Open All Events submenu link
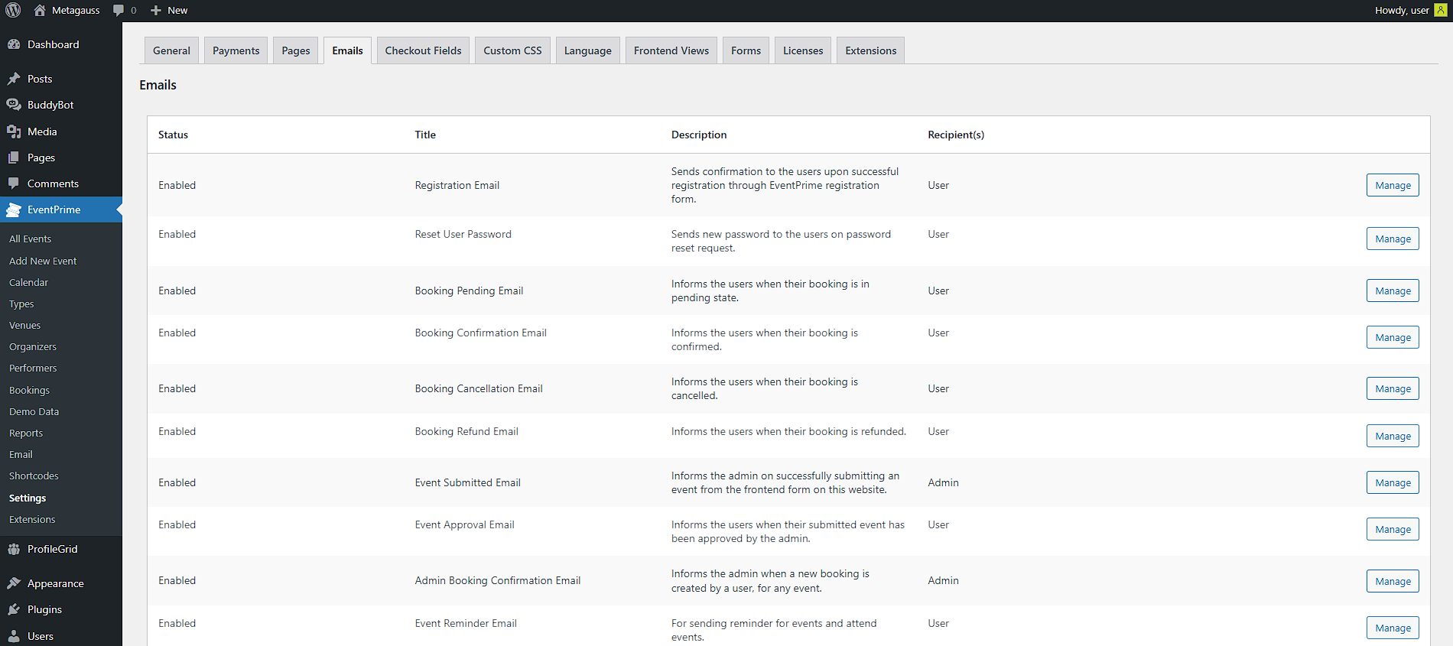Screen dimensions: 1453x646 click(x=30, y=239)
